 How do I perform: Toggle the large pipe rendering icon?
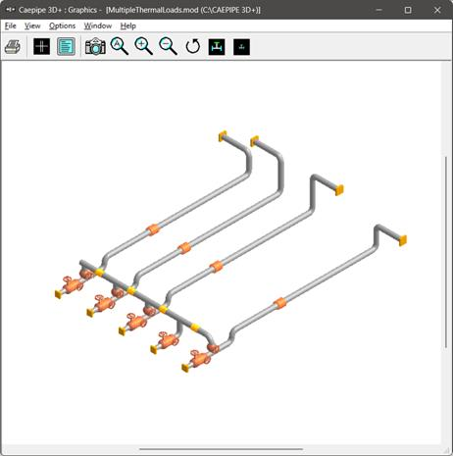(217, 46)
